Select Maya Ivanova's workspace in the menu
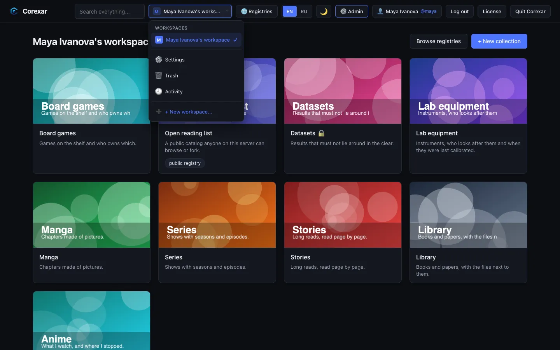This screenshot has width=560, height=350. (x=196, y=40)
